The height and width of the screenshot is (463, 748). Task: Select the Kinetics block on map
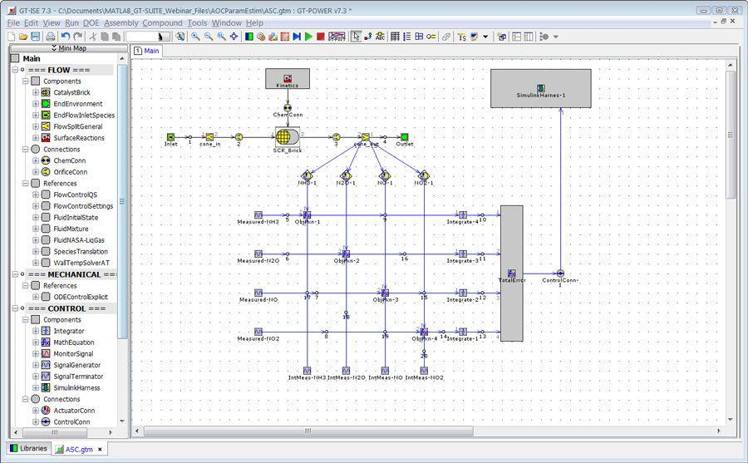[x=288, y=78]
